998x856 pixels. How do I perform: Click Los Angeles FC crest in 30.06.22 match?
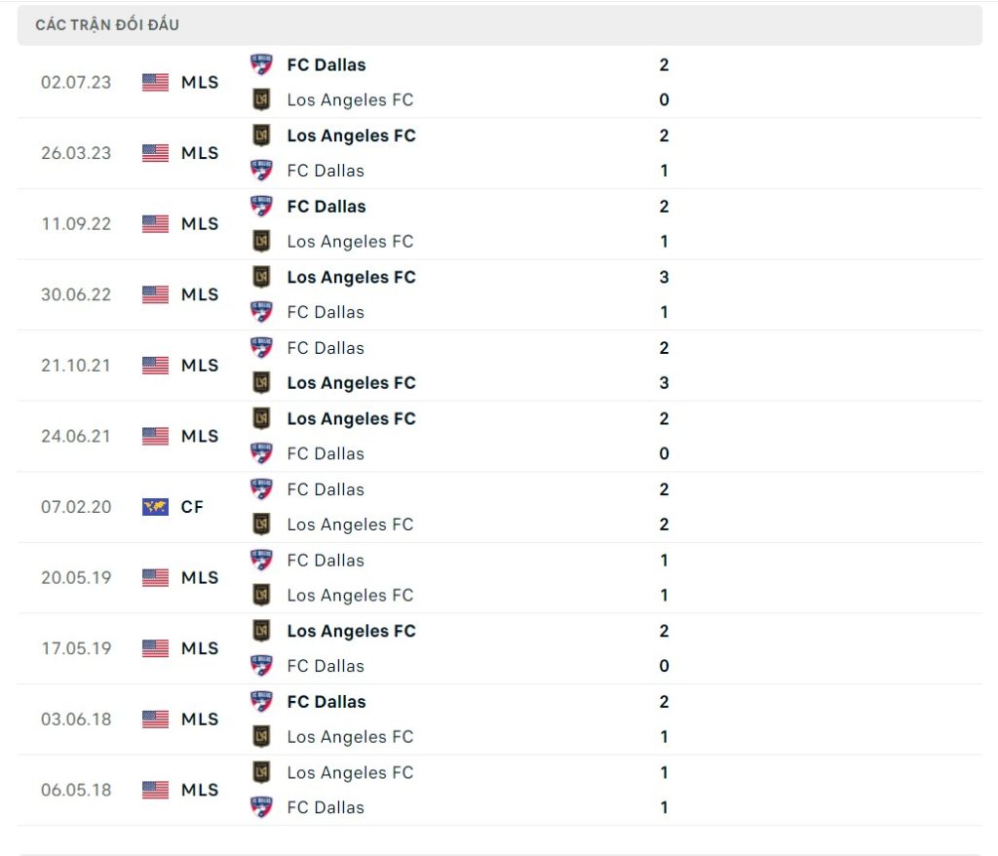pyautogui.click(x=261, y=277)
